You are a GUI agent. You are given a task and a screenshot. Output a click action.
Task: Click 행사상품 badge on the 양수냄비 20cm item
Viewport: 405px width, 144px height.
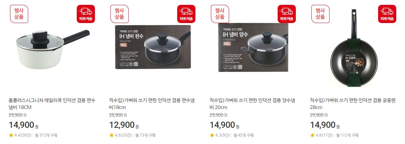click(x=220, y=14)
